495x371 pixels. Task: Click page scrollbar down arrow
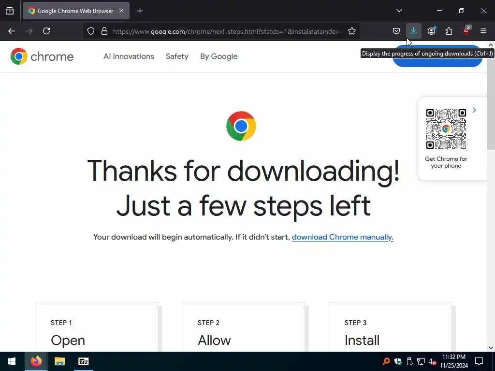pyautogui.click(x=491, y=348)
